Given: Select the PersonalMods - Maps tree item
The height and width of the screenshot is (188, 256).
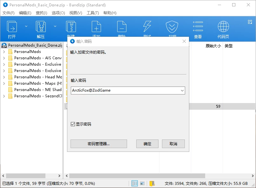Looking at the screenshot, I should pos(38,83).
